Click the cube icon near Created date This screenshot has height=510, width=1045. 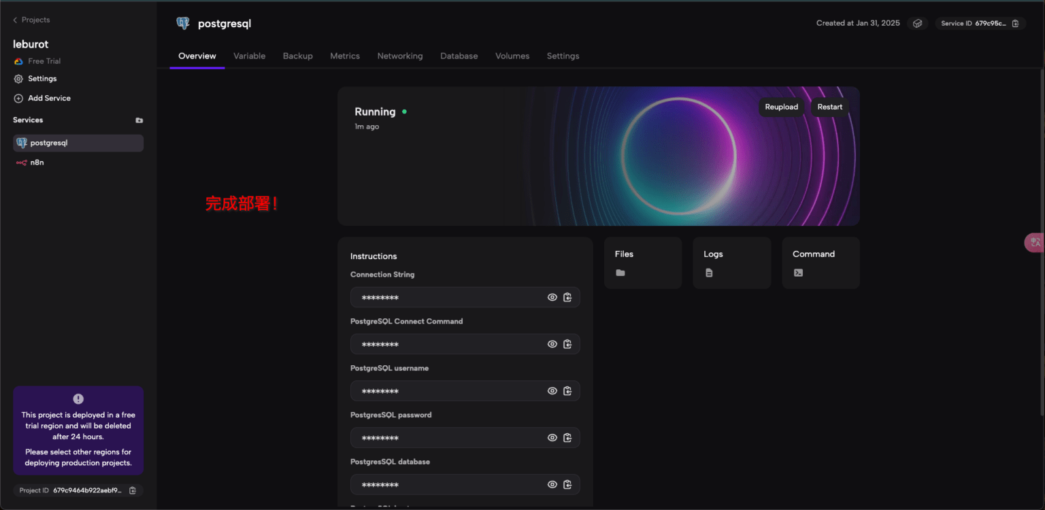click(917, 23)
